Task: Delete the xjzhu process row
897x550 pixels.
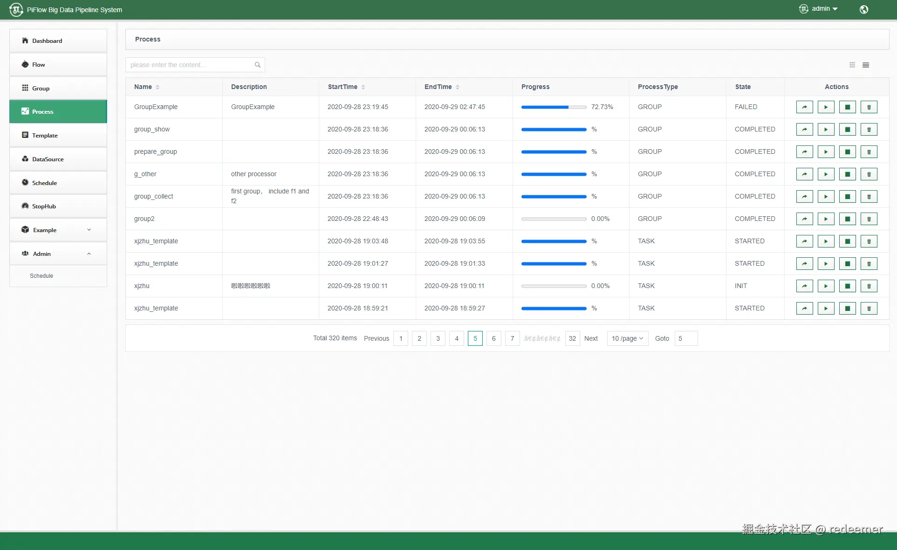Action: (x=869, y=286)
